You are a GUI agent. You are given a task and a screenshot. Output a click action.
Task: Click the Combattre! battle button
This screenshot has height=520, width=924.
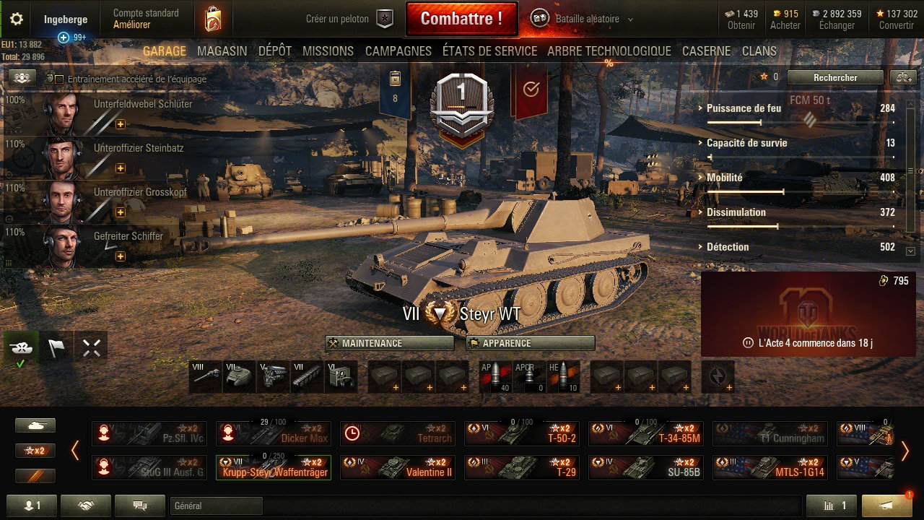pyautogui.click(x=462, y=19)
